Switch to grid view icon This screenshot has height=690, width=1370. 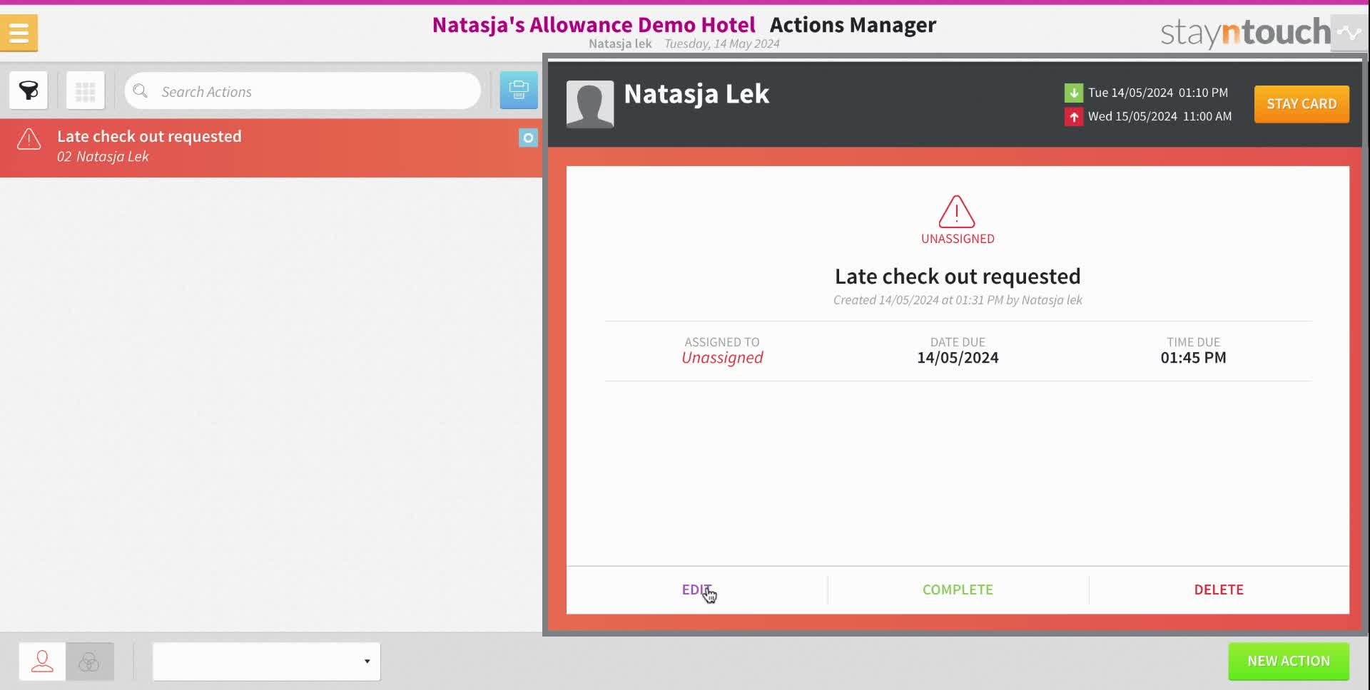[x=86, y=91]
